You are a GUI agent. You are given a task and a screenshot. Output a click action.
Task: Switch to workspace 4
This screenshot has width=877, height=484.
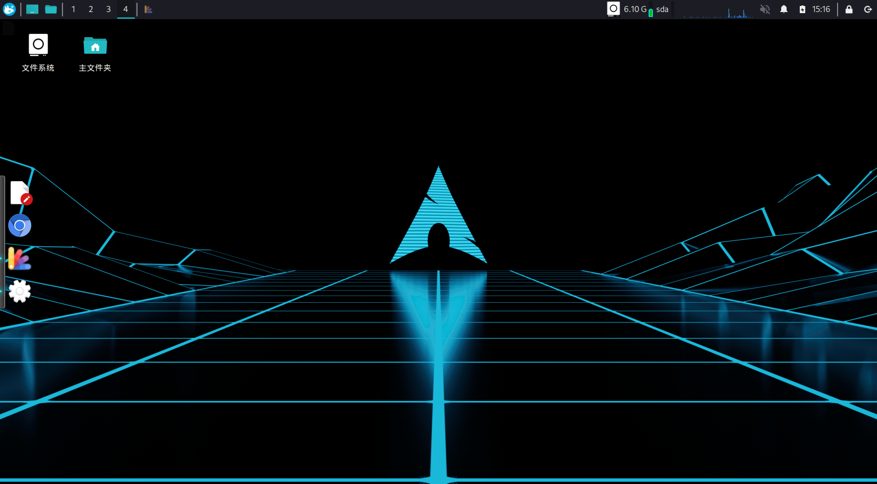click(125, 9)
